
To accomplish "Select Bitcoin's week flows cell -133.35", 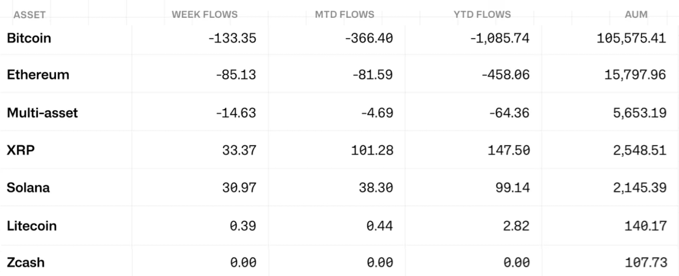I will coord(232,38).
